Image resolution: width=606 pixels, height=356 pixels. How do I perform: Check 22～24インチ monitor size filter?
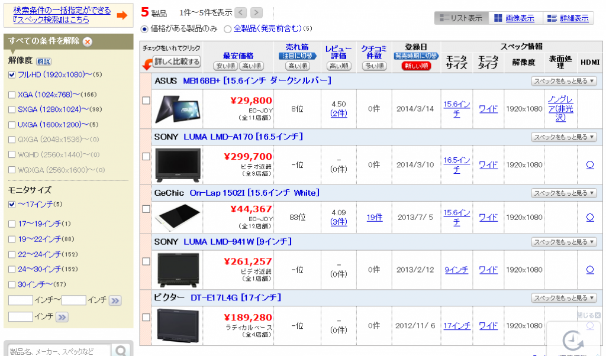pos(12,254)
